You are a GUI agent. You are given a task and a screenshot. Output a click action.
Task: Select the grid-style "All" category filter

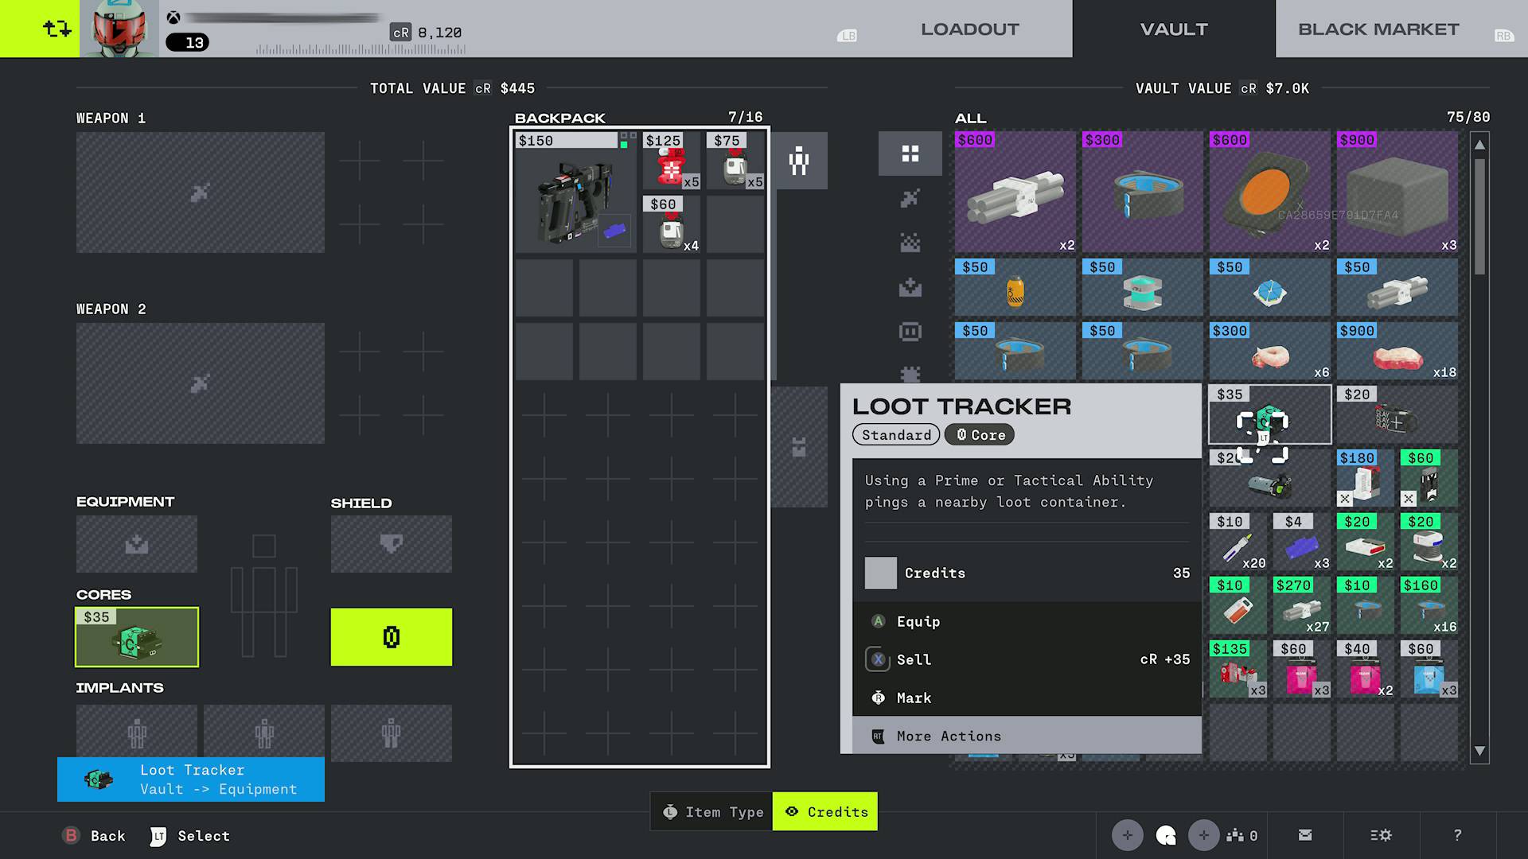[910, 154]
